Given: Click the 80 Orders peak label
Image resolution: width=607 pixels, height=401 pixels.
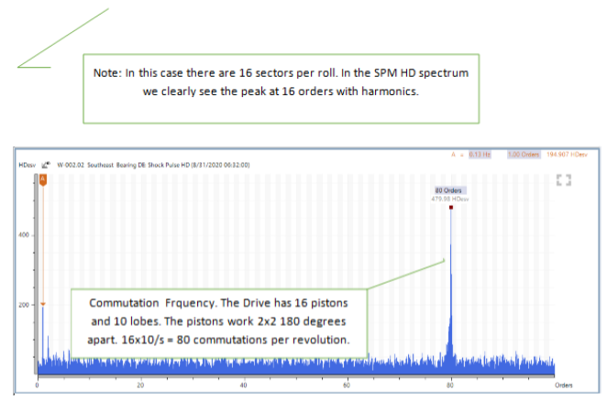Looking at the screenshot, I should tap(451, 190).
